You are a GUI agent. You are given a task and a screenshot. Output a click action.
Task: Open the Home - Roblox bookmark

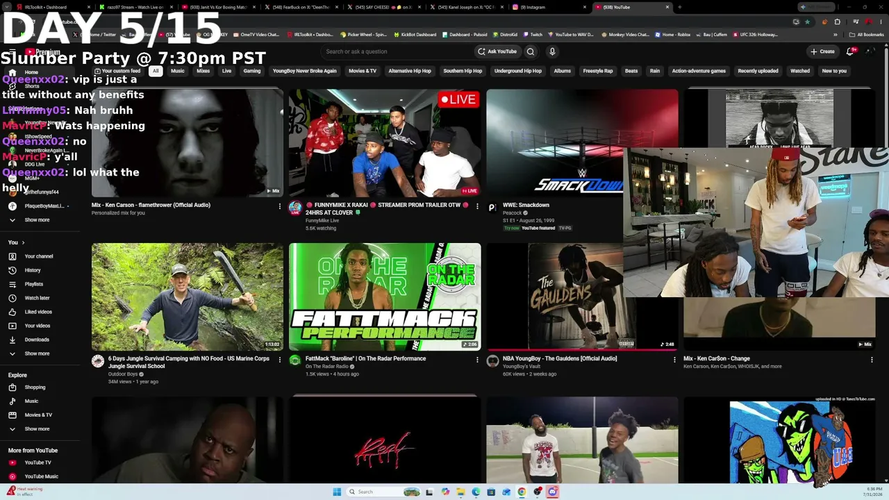(x=672, y=34)
